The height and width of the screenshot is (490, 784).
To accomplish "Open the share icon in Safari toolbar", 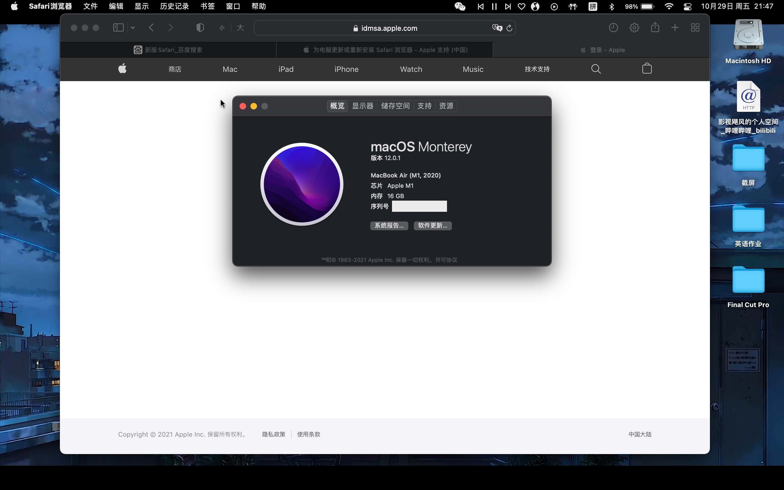I will (x=655, y=27).
